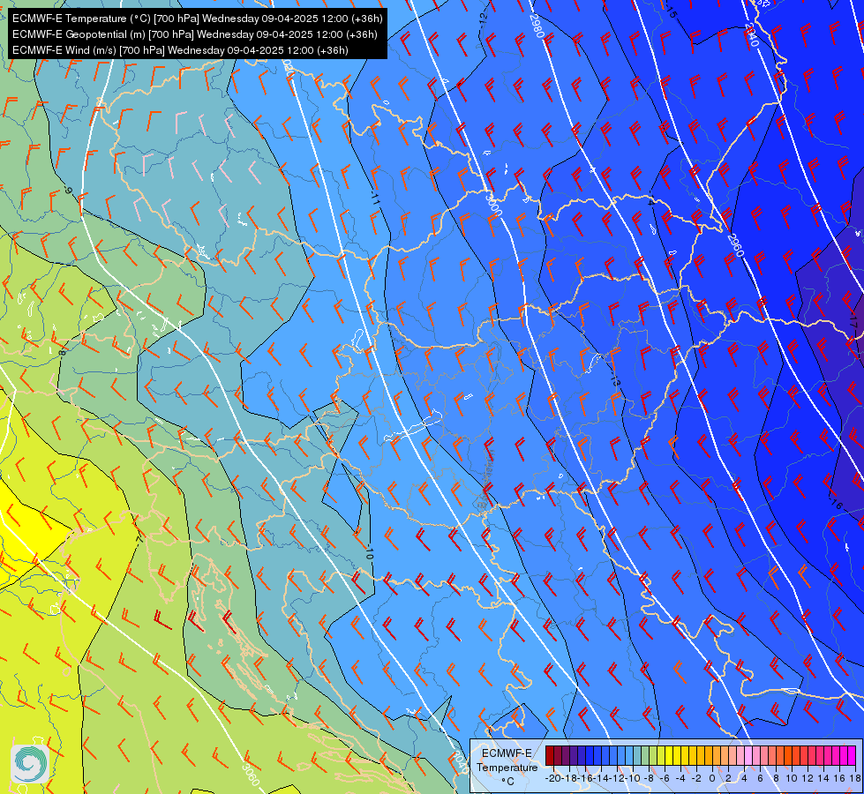
Task: Pick the dark red leftmost legend swatch
Action: tap(549, 756)
